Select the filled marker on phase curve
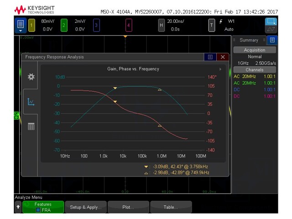 [115, 101]
